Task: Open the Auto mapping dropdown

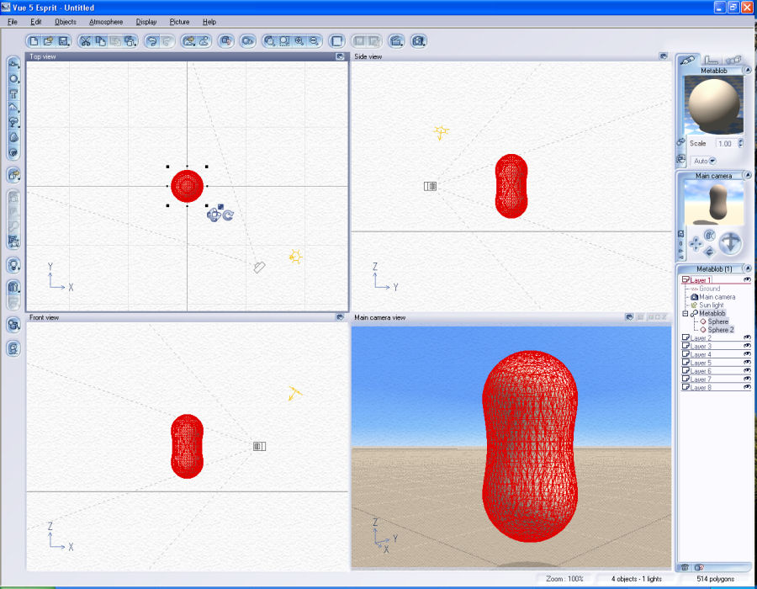Action: (712, 161)
